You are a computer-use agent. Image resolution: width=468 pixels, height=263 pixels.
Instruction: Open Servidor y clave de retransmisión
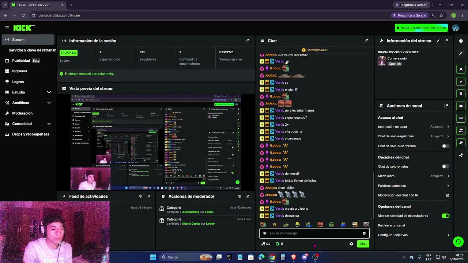point(32,50)
